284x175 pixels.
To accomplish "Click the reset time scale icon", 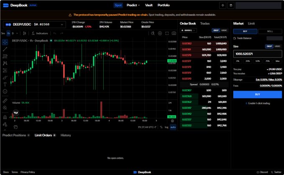I will coord(172,121).
